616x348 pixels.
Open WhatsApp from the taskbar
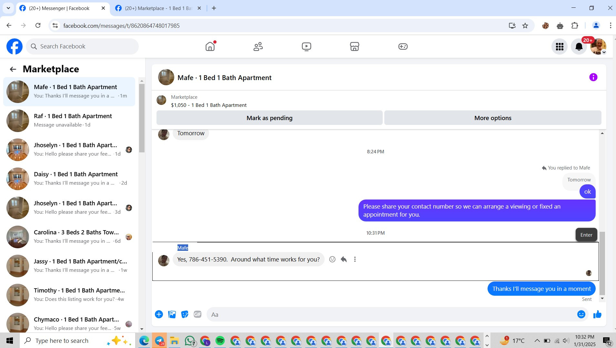[190, 341]
